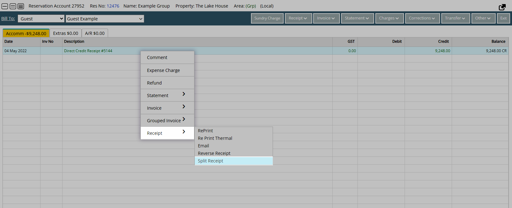Choose Email from the Receipt submenu
This screenshot has width=512, height=208.
[234, 146]
